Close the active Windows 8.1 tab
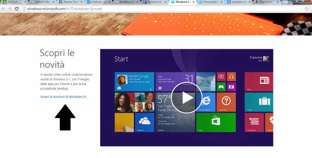 (x=193, y=2)
